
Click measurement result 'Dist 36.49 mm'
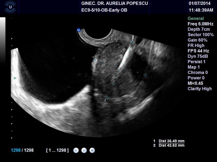click(171, 141)
